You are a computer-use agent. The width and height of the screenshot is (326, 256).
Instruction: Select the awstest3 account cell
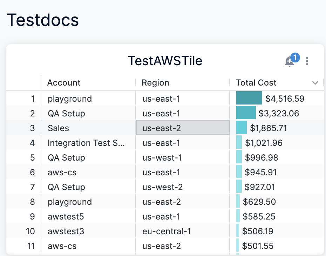click(x=66, y=231)
